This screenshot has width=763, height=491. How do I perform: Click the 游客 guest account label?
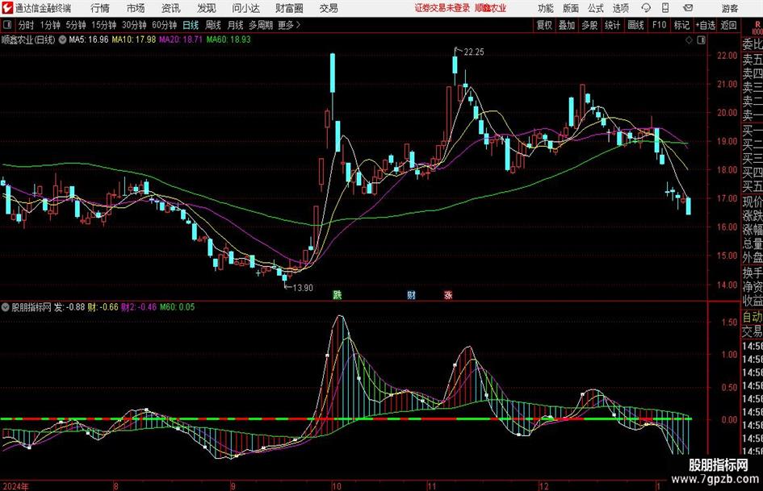pyautogui.click(x=730, y=8)
